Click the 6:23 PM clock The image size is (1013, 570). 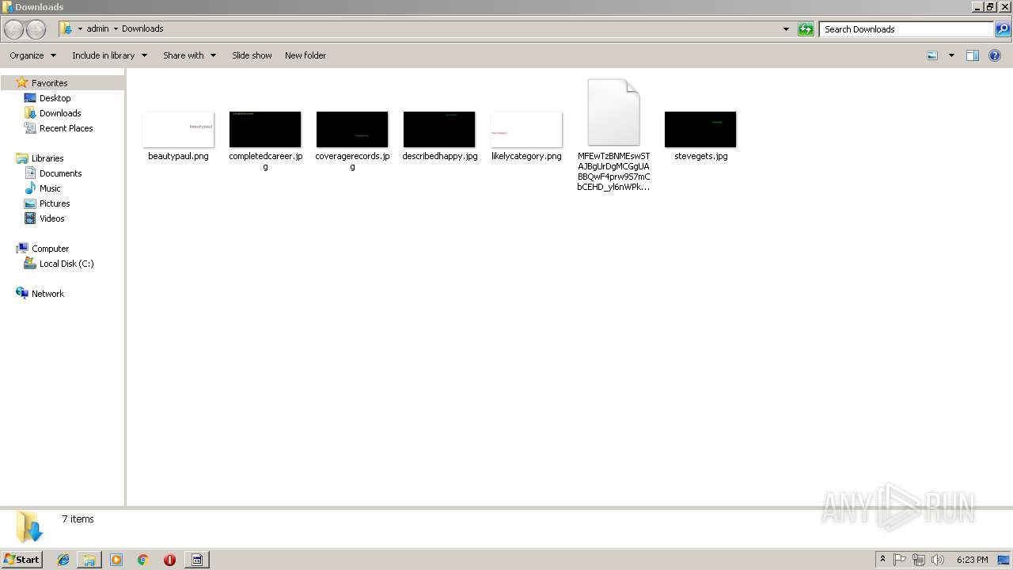pyautogui.click(x=972, y=560)
